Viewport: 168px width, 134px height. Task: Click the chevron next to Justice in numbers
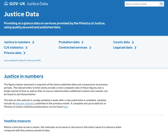(x=33, y=42)
